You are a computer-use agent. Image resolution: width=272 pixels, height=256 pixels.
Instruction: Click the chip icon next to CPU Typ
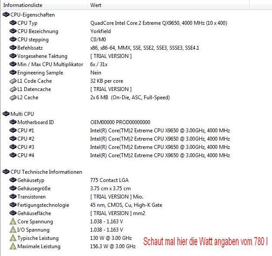[13, 23]
